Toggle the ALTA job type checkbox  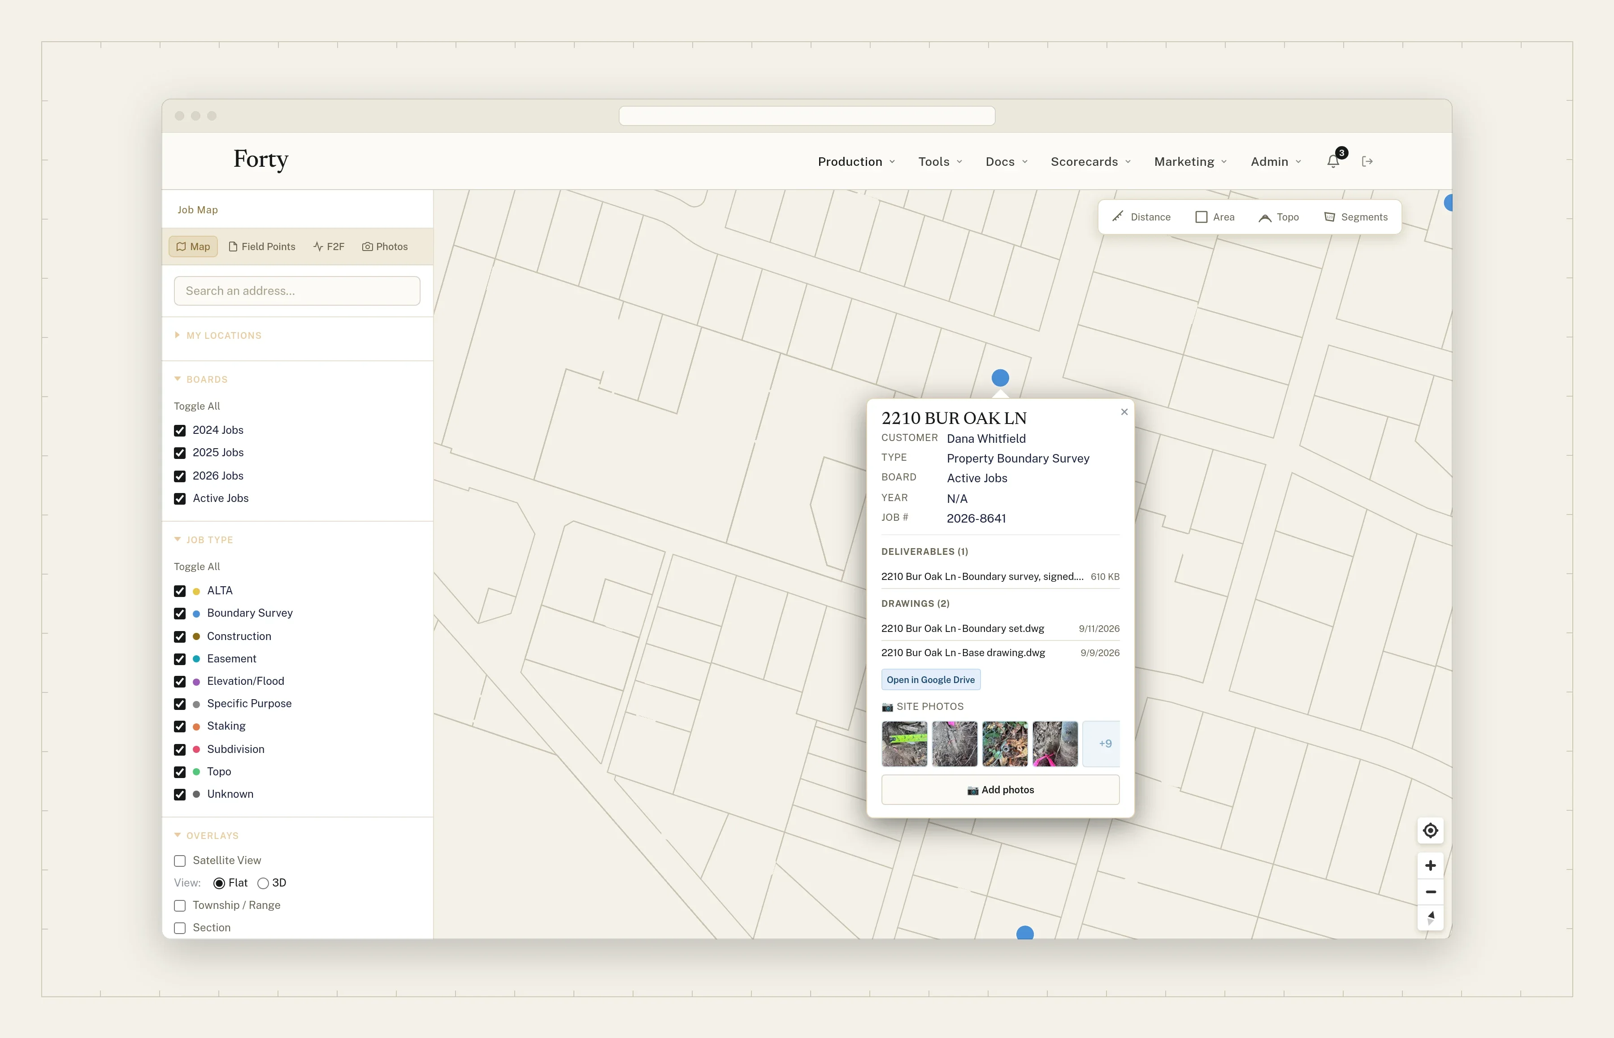180,591
